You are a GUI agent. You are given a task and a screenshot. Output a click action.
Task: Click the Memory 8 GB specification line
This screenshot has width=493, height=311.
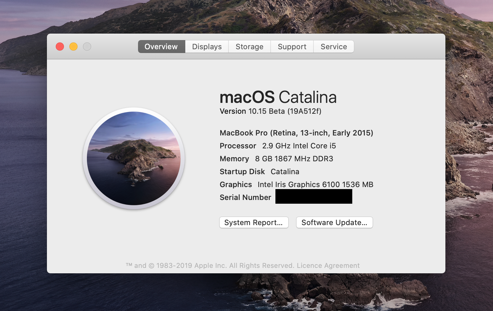point(276,159)
